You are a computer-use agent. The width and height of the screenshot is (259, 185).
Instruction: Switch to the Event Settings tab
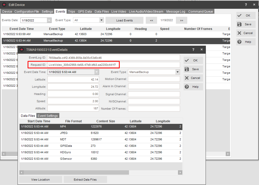click(x=48, y=116)
